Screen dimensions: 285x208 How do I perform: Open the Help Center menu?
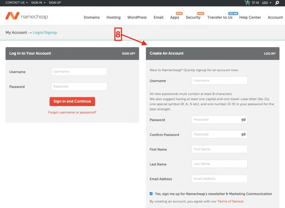coord(250,17)
